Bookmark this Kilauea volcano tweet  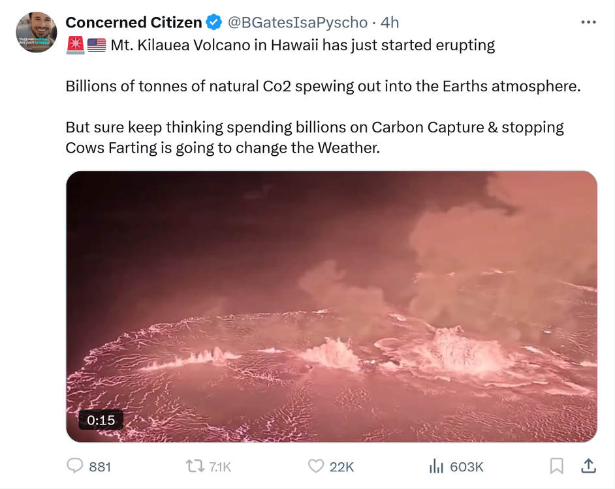click(556, 466)
